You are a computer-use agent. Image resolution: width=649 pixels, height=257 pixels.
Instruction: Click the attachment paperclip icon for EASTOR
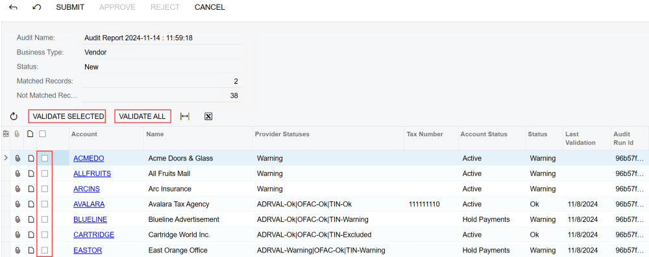18,250
